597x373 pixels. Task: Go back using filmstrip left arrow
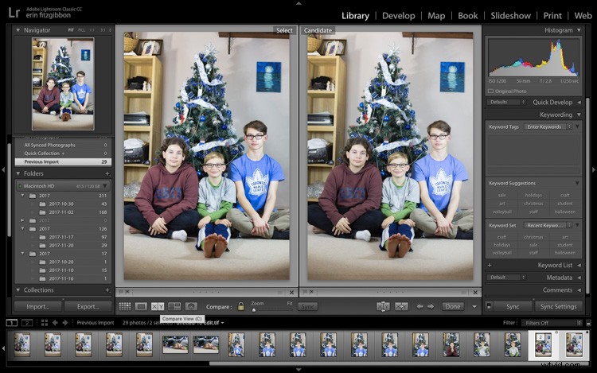coord(55,323)
